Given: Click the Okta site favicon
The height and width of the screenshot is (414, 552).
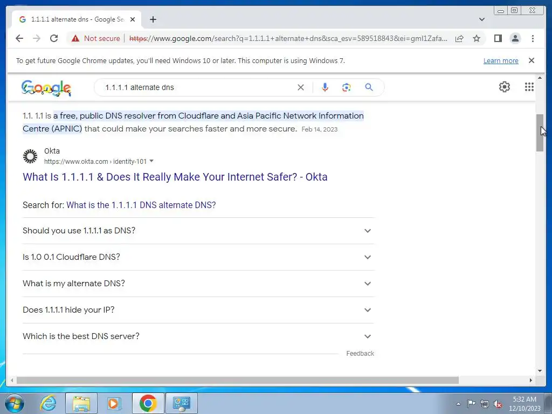Looking at the screenshot, I should pyautogui.click(x=30, y=156).
